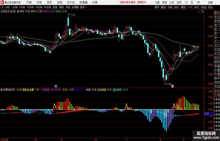The width and height of the screenshot is (220, 141).
Task: Open F10 company info
Action: click(190, 7)
